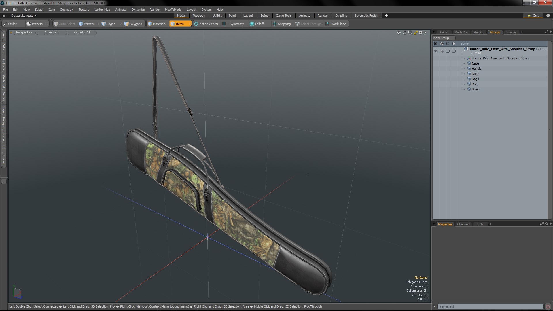
Task: Select the Case mesh item
Action: (475, 63)
